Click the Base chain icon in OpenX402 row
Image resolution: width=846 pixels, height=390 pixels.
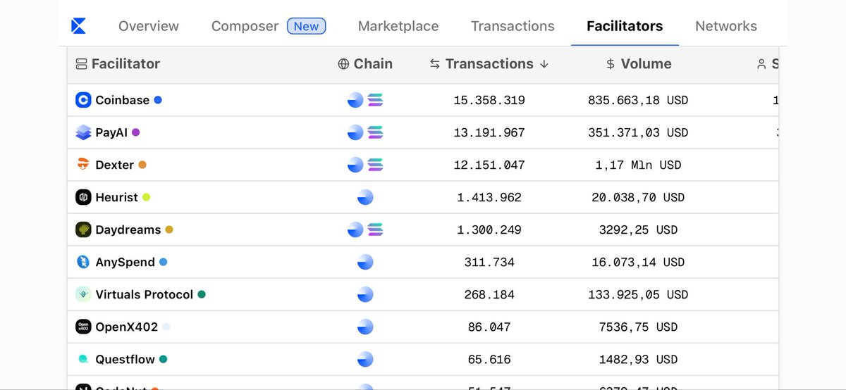pos(365,327)
